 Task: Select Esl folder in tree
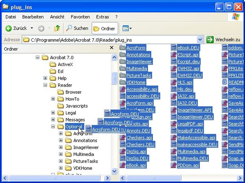(x=56, y=71)
